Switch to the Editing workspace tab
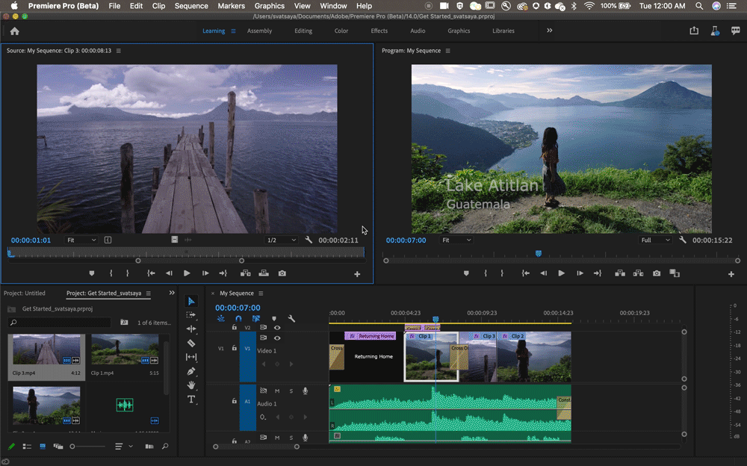This screenshot has height=466, width=747. click(x=303, y=31)
